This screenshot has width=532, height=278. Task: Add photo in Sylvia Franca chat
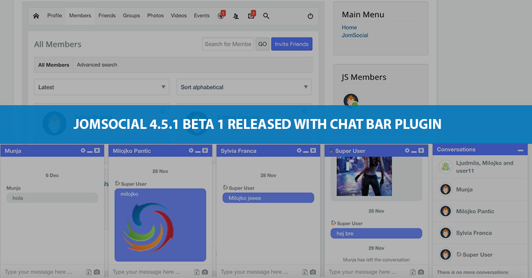click(x=313, y=272)
